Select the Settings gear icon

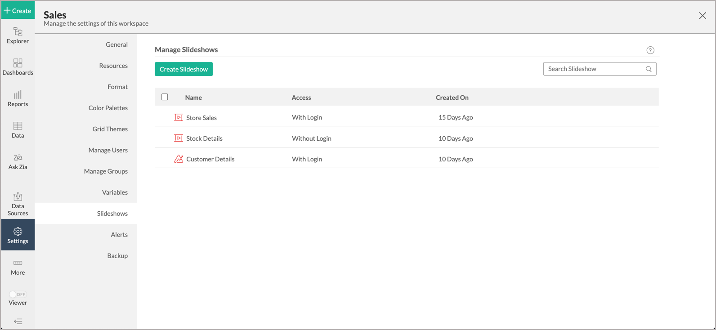(x=18, y=232)
